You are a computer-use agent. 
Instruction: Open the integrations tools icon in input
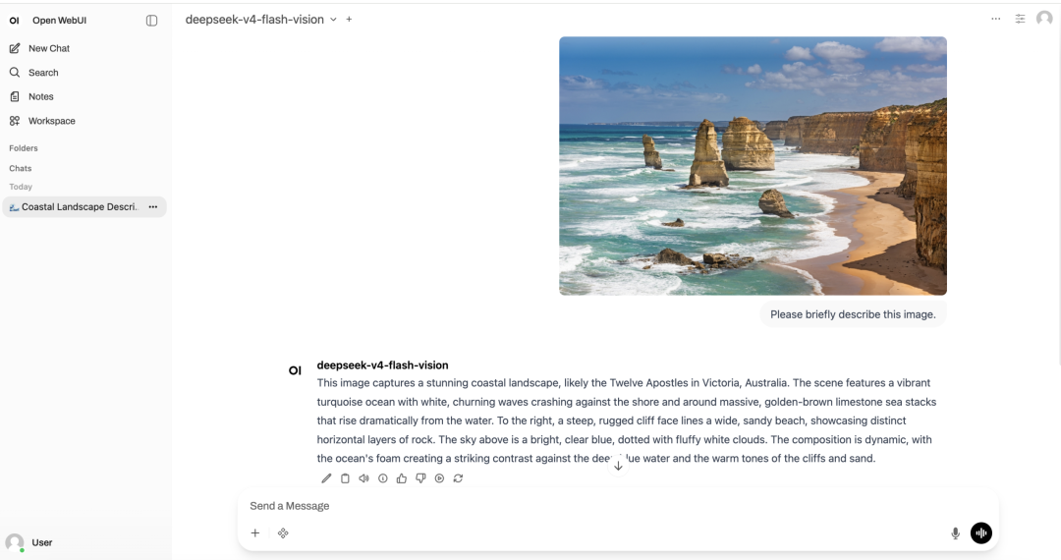[284, 532]
